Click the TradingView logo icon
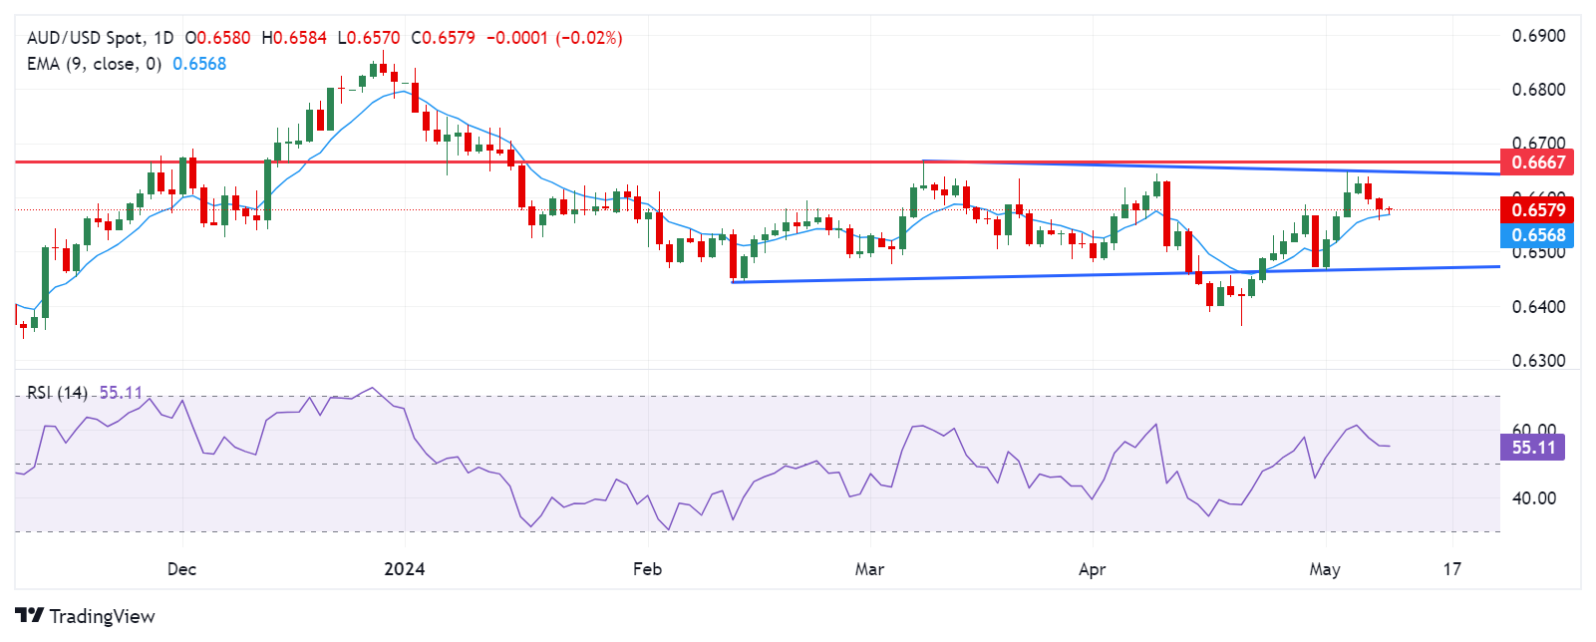Image resolution: width=1596 pixels, height=642 pixels. (29, 616)
